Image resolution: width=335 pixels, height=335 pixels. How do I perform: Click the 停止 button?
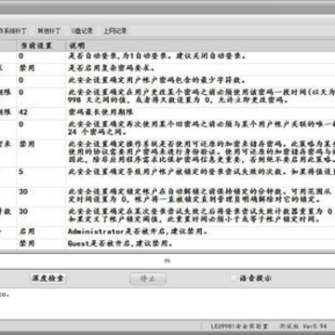point(148,278)
